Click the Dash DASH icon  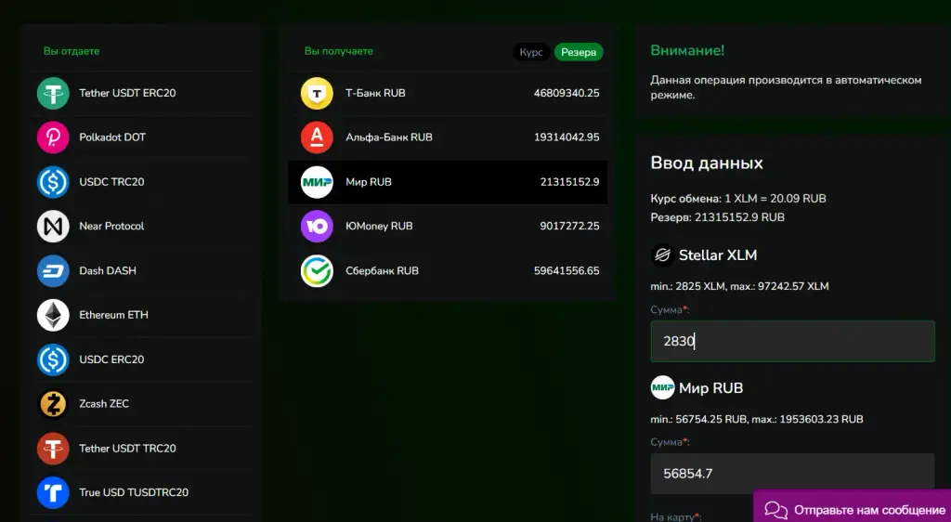click(53, 271)
